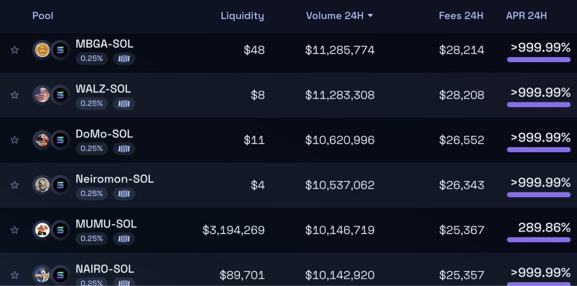Click the Solana icon in DoMo-SOL row
The width and height of the screenshot is (577, 286).
(x=60, y=140)
